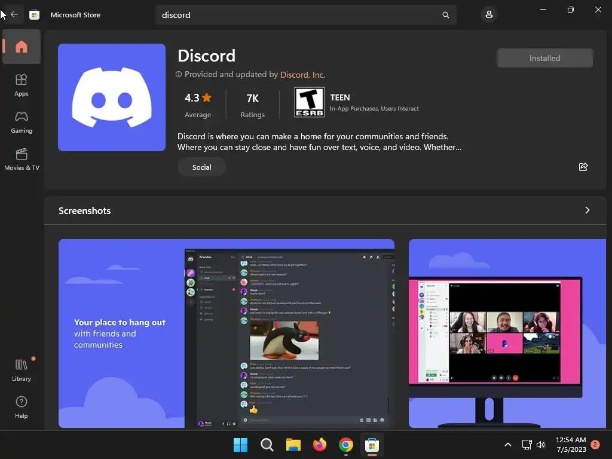Click the ESRB Teen rating badge
Screen dimensions: 612x459
tap(309, 102)
